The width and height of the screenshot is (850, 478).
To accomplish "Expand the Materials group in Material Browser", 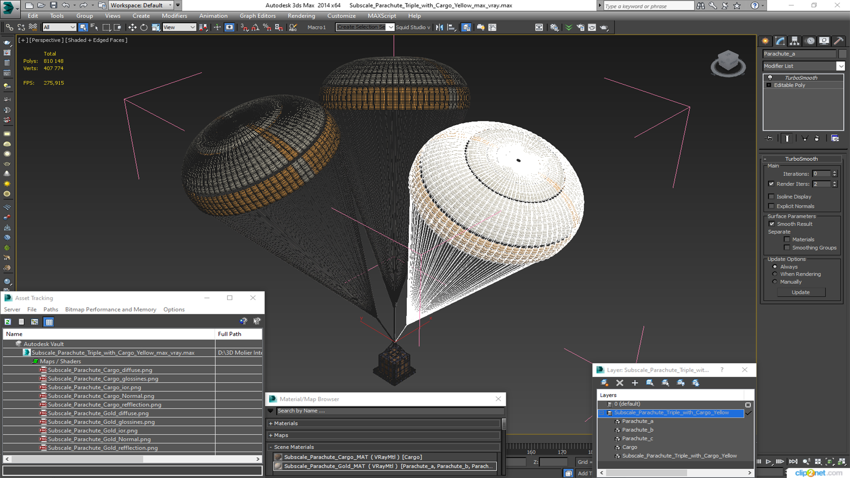I will (270, 423).
